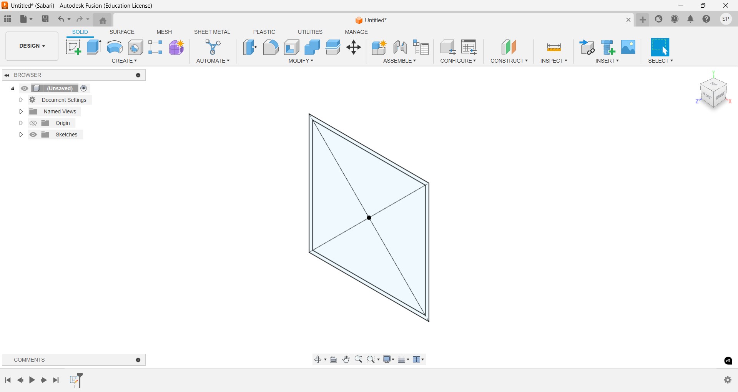Select the Joint tool
Viewport: 738px width, 392px height.
tap(401, 47)
